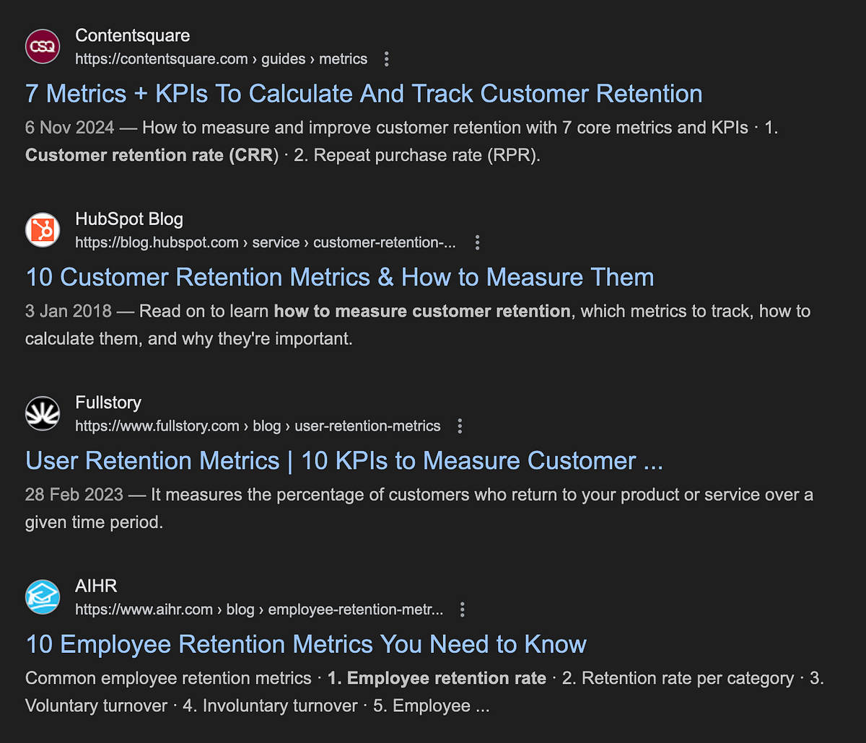Open the three-dot menu on the Fullstory result
Viewport: 866px width, 743px height.
460,426
